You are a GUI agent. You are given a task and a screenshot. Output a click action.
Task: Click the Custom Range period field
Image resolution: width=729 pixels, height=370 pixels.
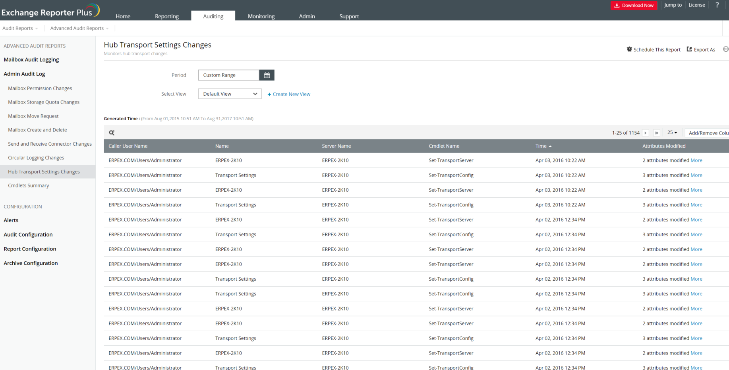229,75
